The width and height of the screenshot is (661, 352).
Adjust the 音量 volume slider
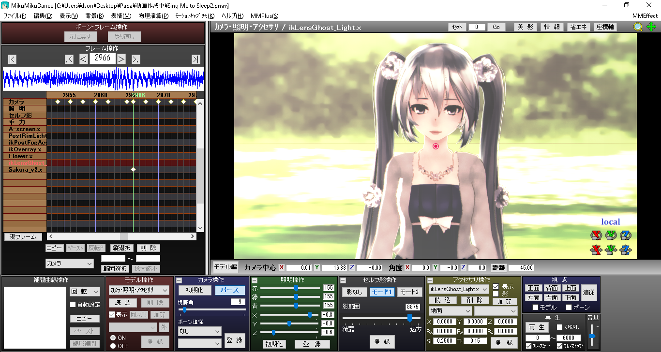click(591, 336)
